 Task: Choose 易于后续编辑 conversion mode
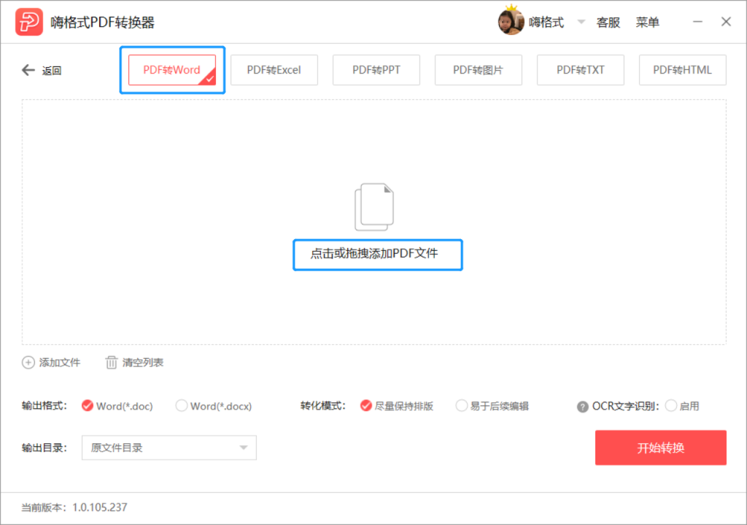coord(492,406)
